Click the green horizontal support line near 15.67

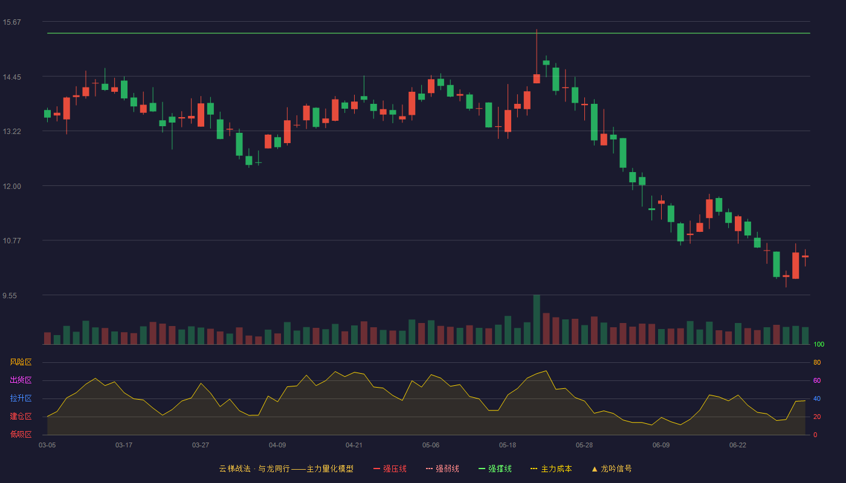point(428,33)
